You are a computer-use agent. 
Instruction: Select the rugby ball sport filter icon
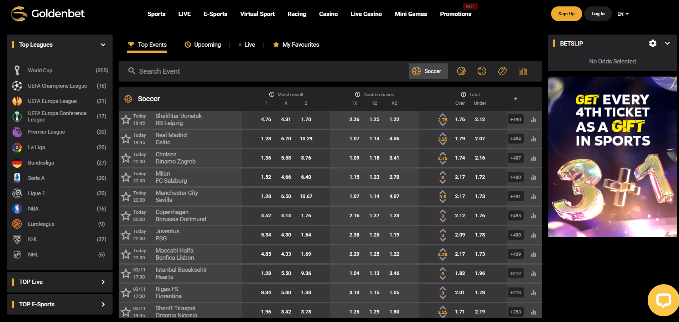click(502, 71)
